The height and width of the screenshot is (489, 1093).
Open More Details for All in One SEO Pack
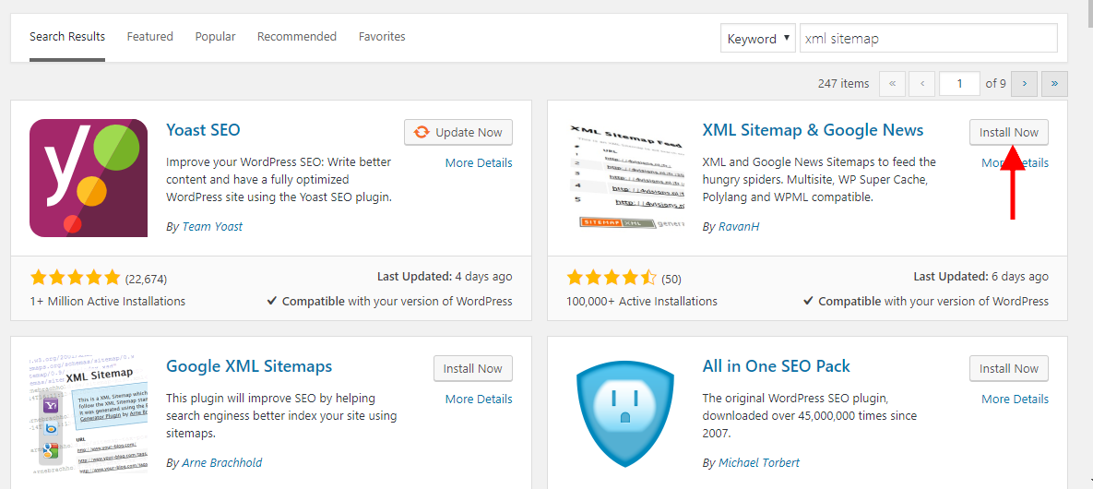1015,399
